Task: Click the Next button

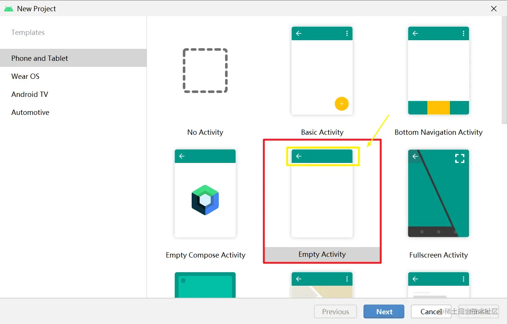Action: click(x=384, y=312)
